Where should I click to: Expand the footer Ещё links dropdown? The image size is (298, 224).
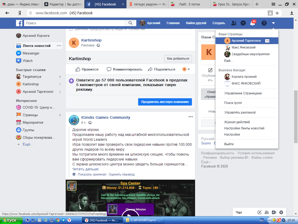pyautogui.click(x=206, y=162)
